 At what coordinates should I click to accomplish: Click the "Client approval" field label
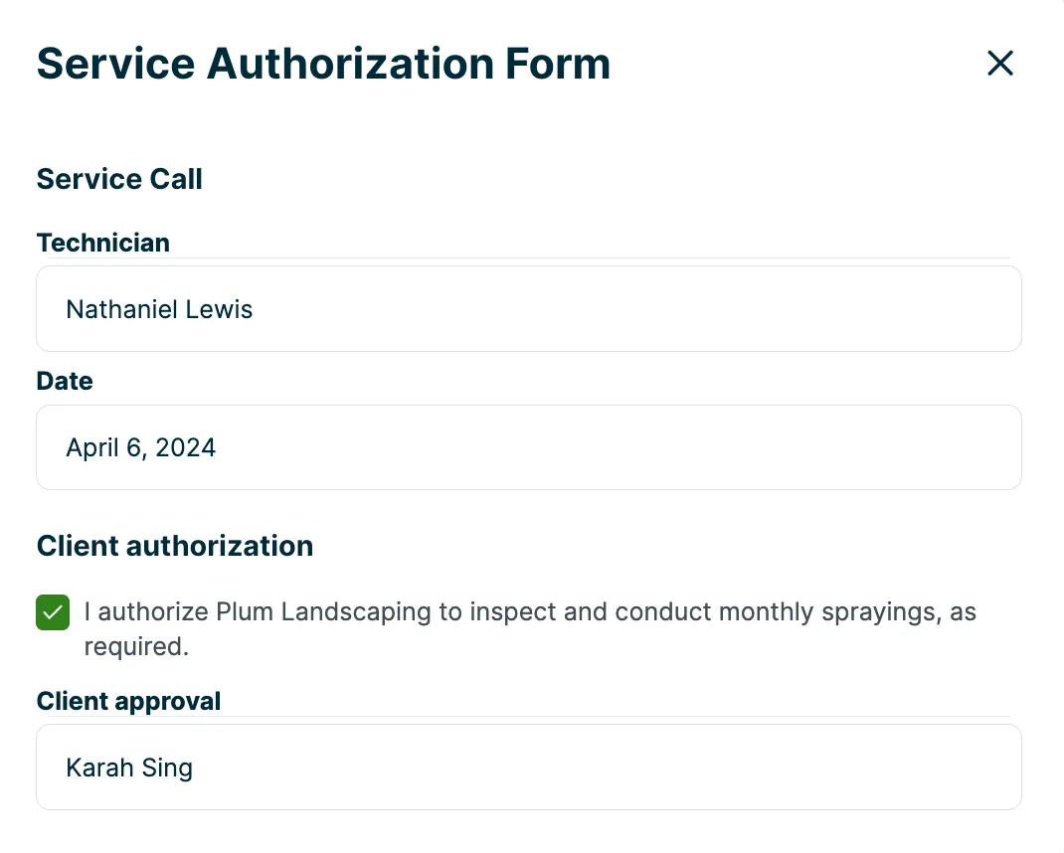128,701
